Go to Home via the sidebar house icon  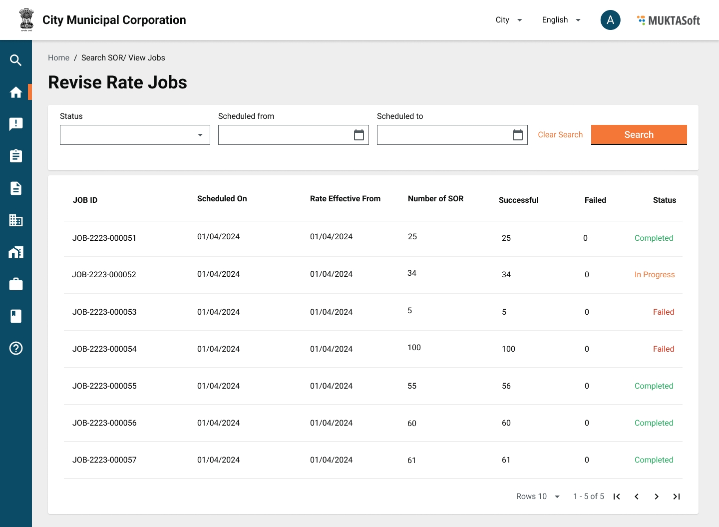pos(16,92)
